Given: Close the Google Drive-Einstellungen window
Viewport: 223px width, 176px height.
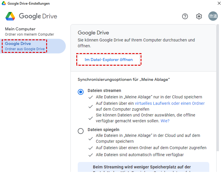Looking at the screenshot, I should pos(219,4).
